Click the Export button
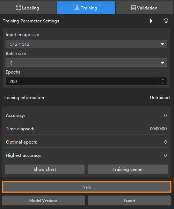The image size is (174, 209). tap(129, 201)
